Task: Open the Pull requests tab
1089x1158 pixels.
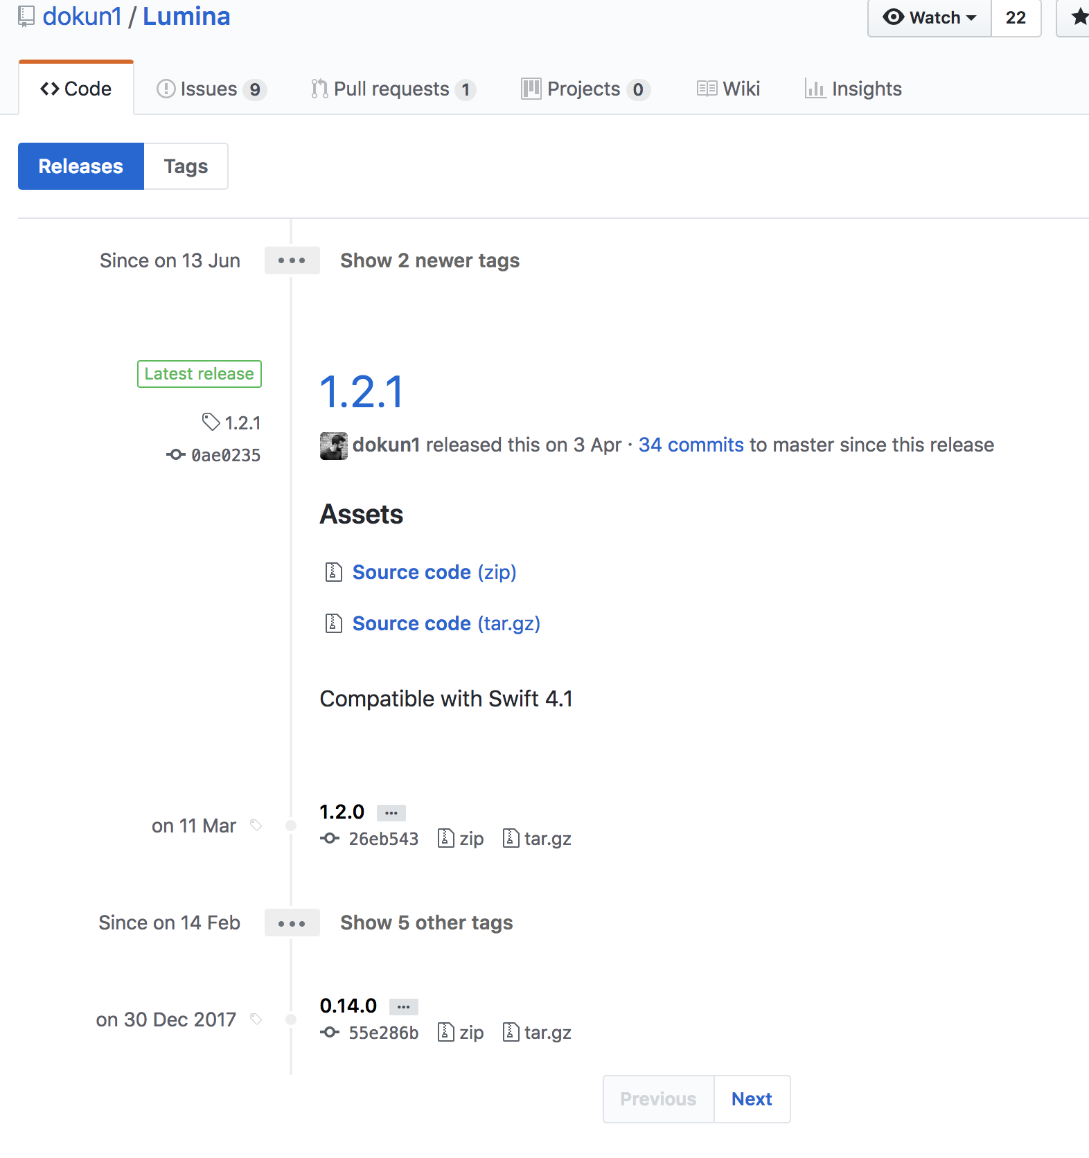Action: click(x=393, y=89)
